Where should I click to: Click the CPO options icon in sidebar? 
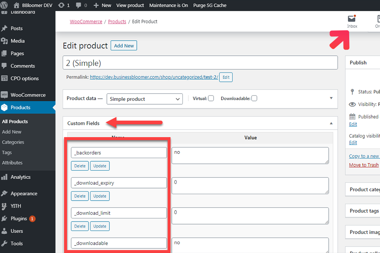pyautogui.click(x=4, y=78)
